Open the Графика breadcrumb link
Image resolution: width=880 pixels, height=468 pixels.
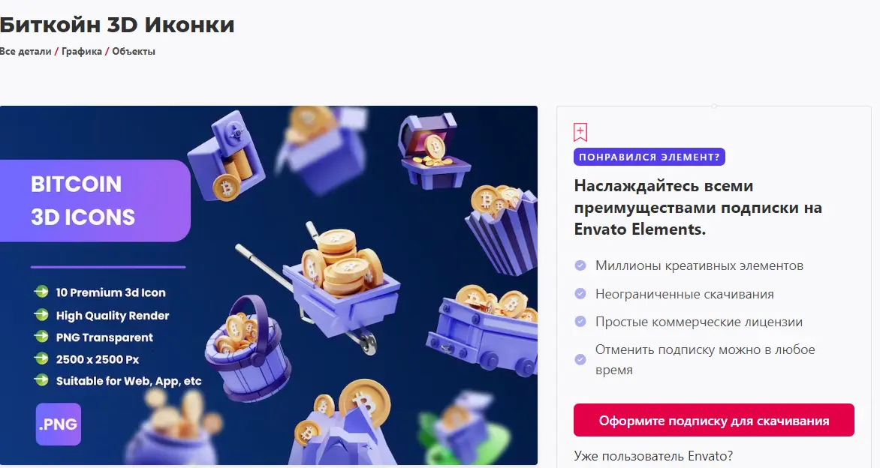(82, 52)
